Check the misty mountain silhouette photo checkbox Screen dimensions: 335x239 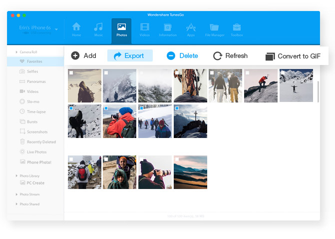pos(106,73)
